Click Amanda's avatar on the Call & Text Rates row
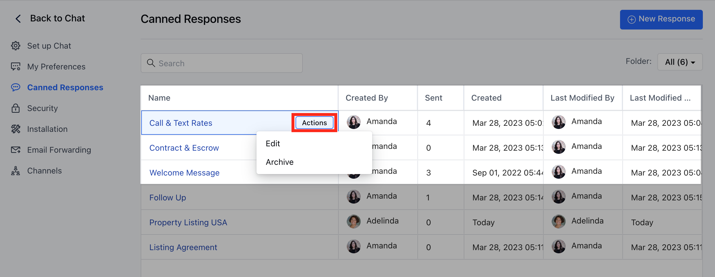 point(353,122)
